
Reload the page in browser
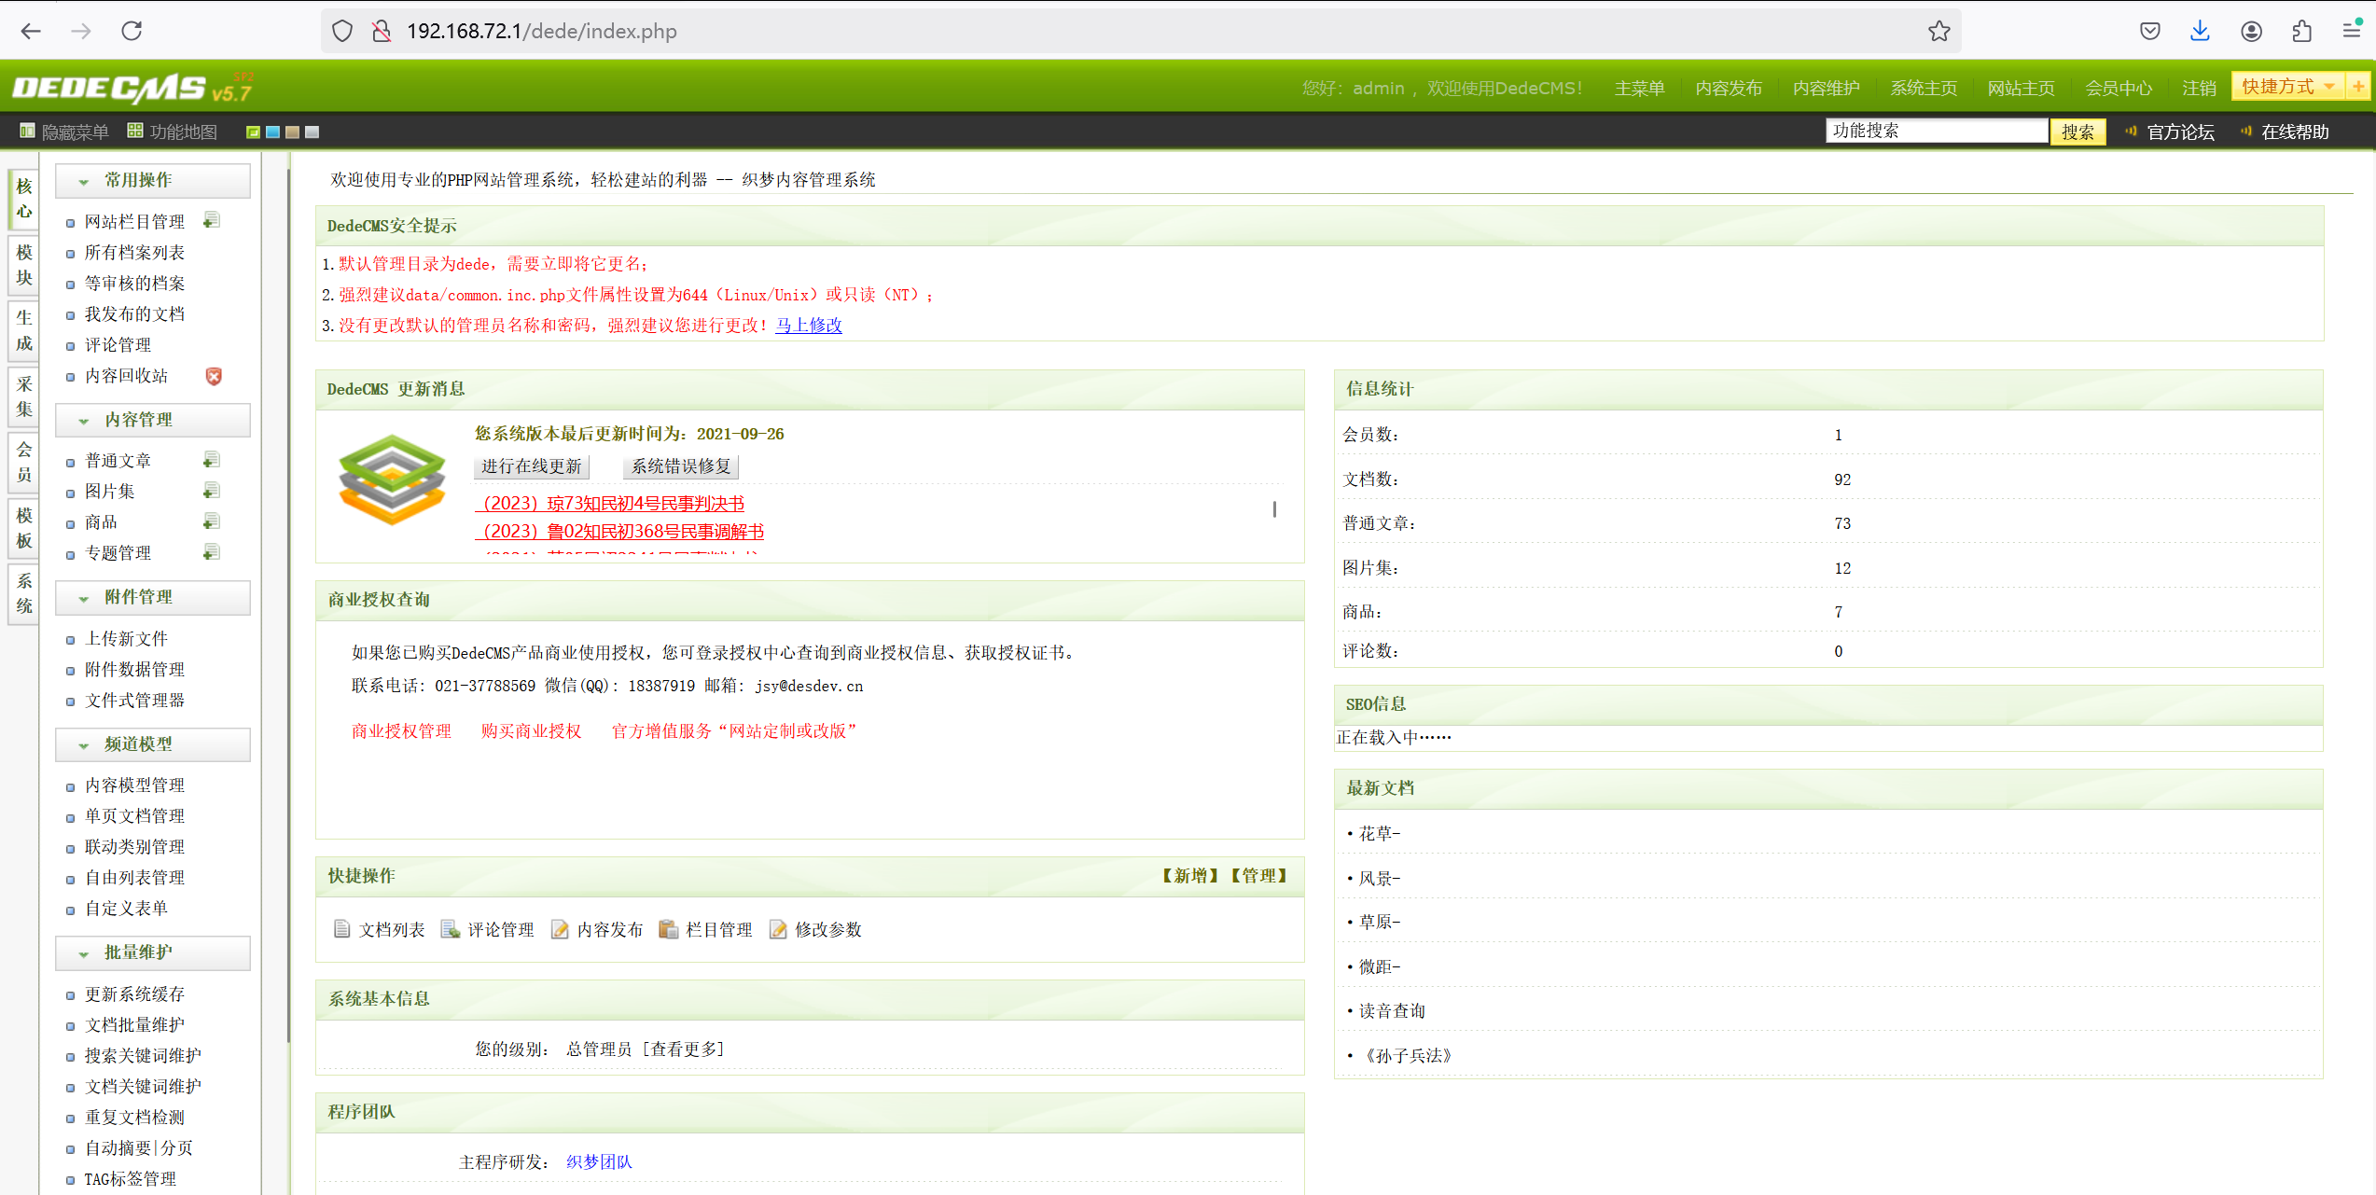132,31
